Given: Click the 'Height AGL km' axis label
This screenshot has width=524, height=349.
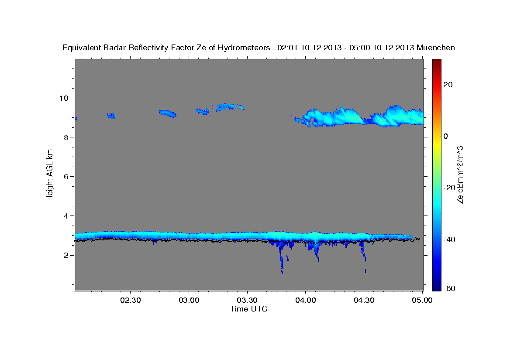Looking at the screenshot, I should (x=50, y=174).
